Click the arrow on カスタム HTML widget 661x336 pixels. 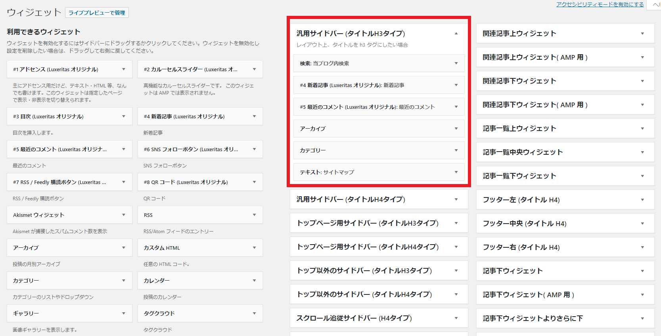click(x=255, y=248)
